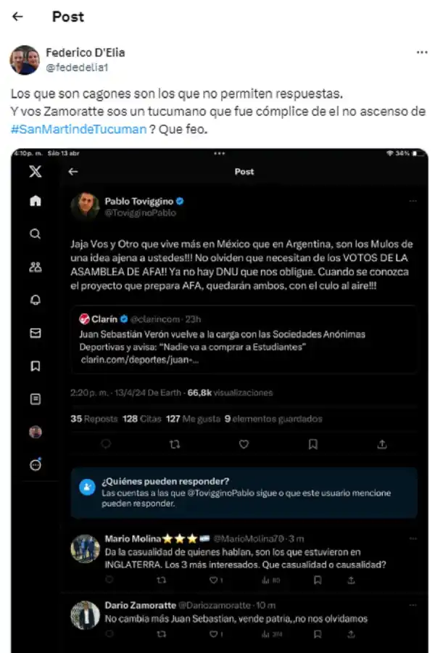The height and width of the screenshot is (653, 435).
Task: Open Bookmarks icon in the sidebar
Action: pos(36,366)
